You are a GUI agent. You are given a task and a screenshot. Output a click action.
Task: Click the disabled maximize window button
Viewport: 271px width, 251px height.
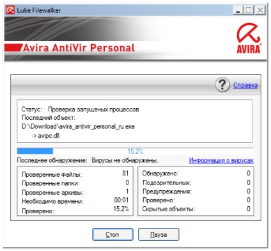click(x=249, y=10)
